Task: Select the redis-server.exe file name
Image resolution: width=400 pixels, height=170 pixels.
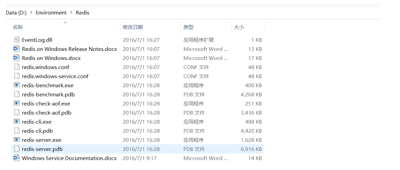Action: point(42,140)
